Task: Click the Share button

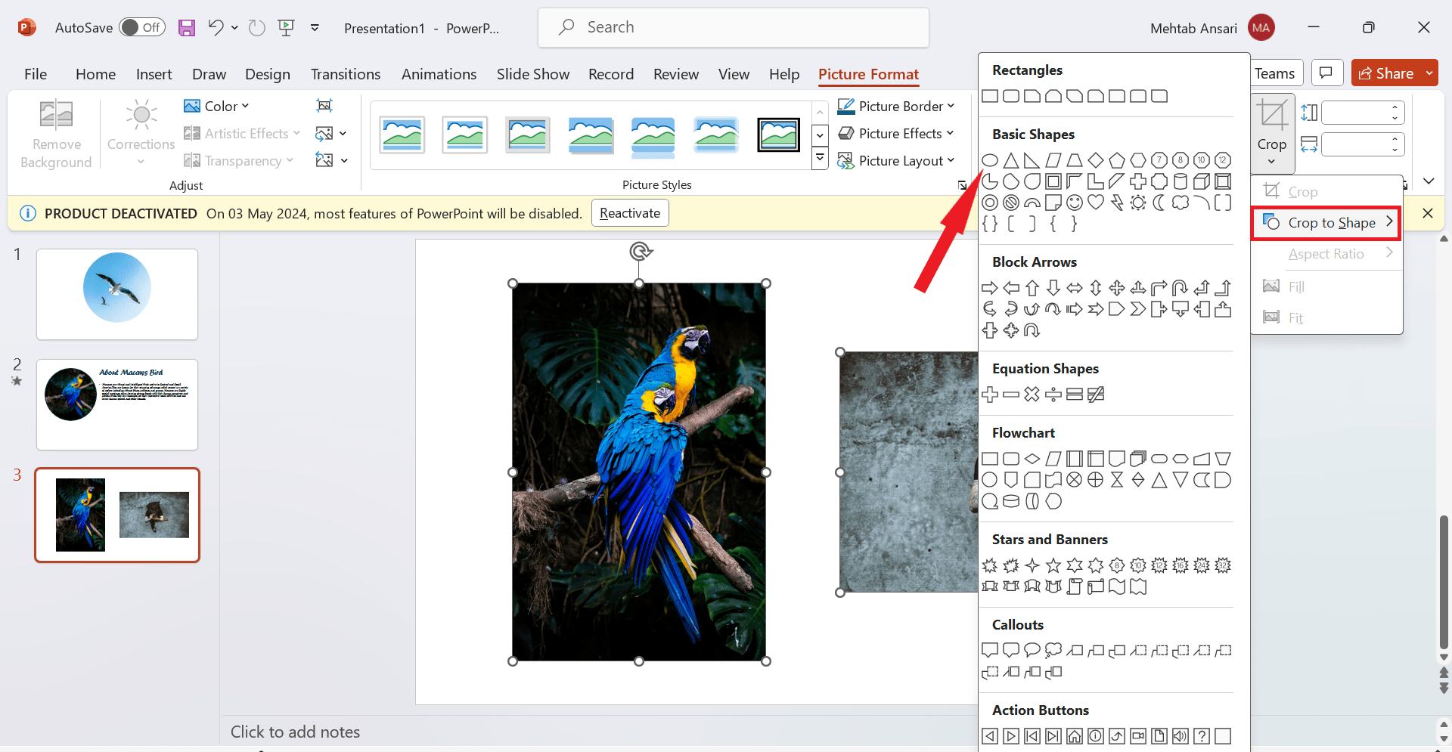Action: point(1386,73)
